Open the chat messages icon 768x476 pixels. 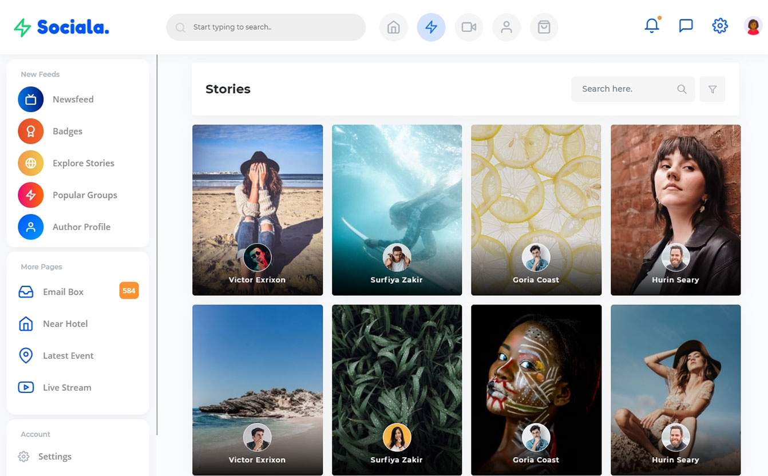pyautogui.click(x=686, y=26)
